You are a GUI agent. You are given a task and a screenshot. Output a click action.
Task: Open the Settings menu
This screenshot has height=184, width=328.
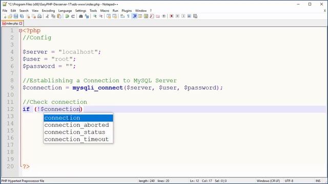80,11
